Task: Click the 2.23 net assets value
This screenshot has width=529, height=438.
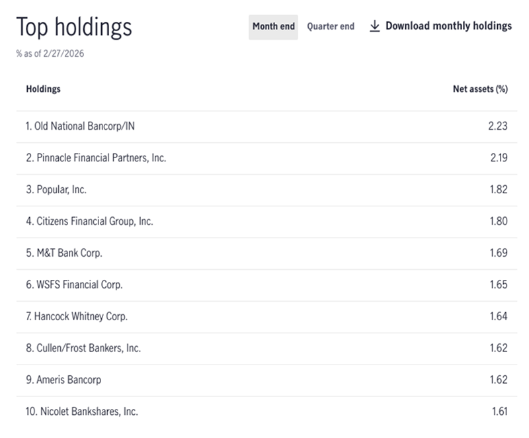Action: tap(497, 126)
